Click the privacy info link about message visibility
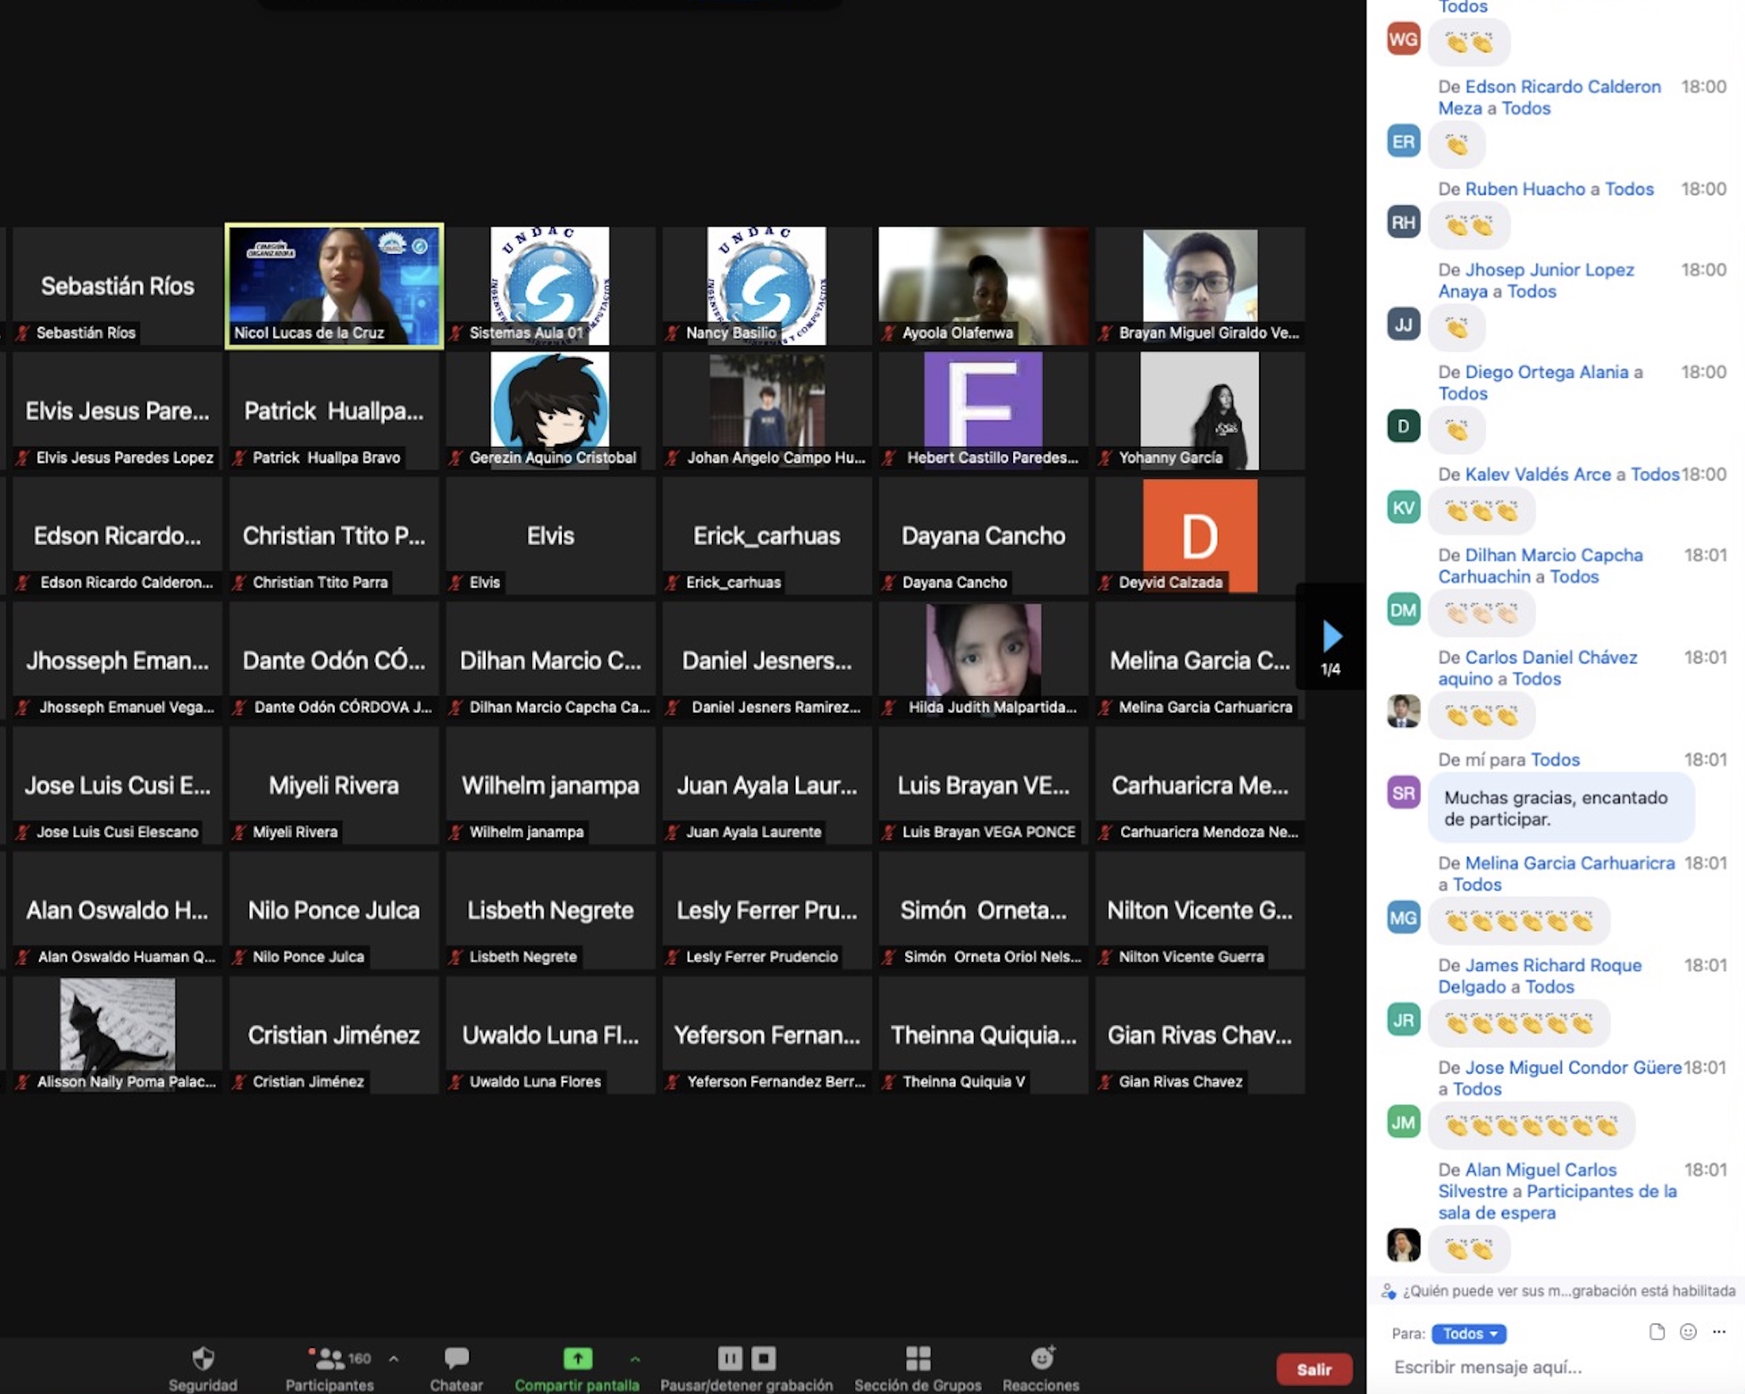This screenshot has width=1745, height=1394. [x=1568, y=1291]
